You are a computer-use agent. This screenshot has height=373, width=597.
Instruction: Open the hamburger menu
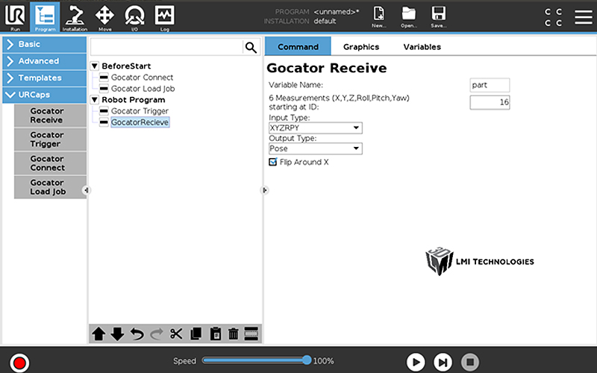point(584,17)
